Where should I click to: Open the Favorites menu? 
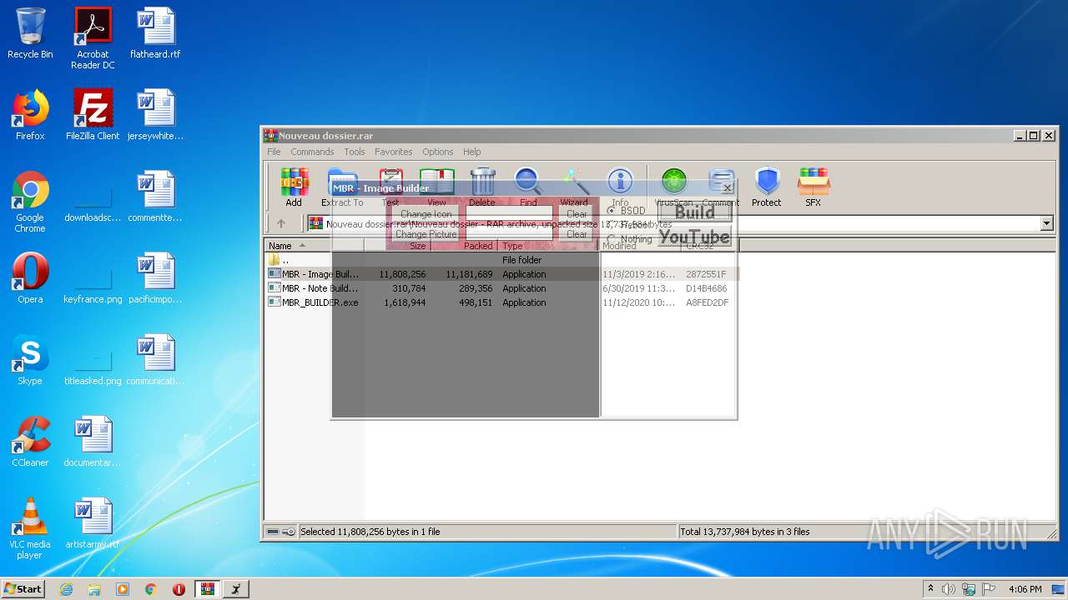pyautogui.click(x=393, y=152)
